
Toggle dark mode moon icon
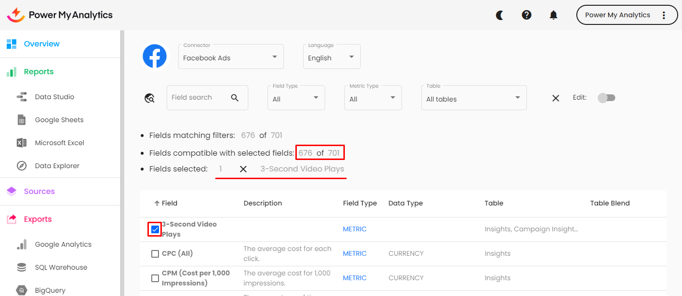500,15
